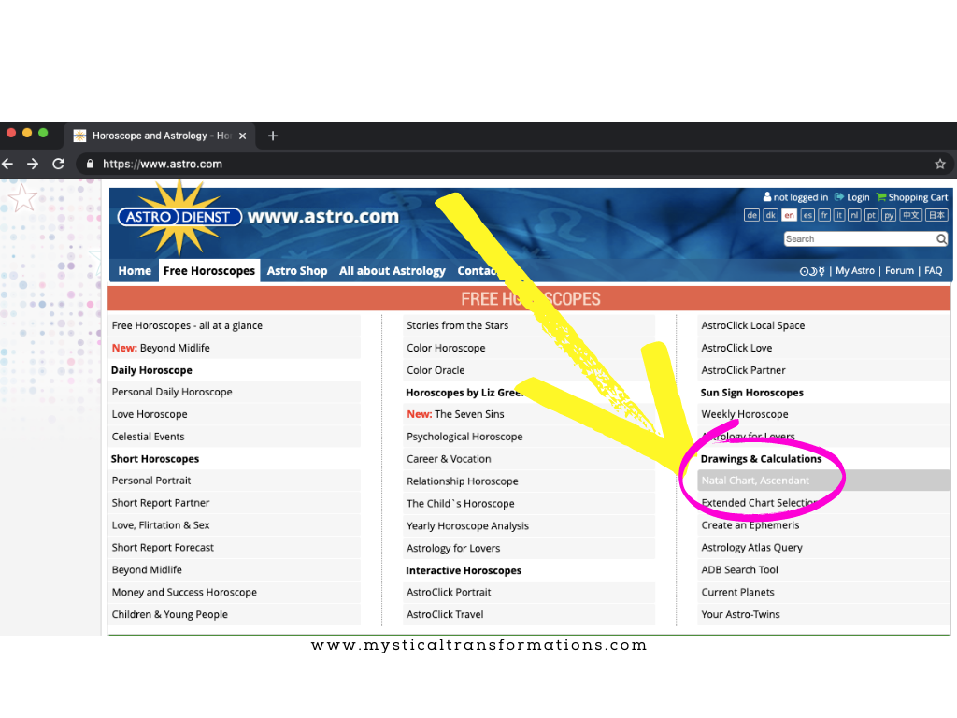
Task: Switch language to Danish (dk)
Action: pos(770,215)
